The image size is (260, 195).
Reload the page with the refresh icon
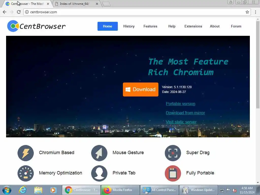tap(19, 12)
